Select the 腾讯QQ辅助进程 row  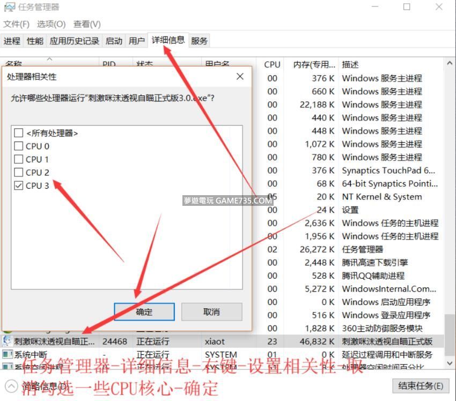tap(373, 276)
